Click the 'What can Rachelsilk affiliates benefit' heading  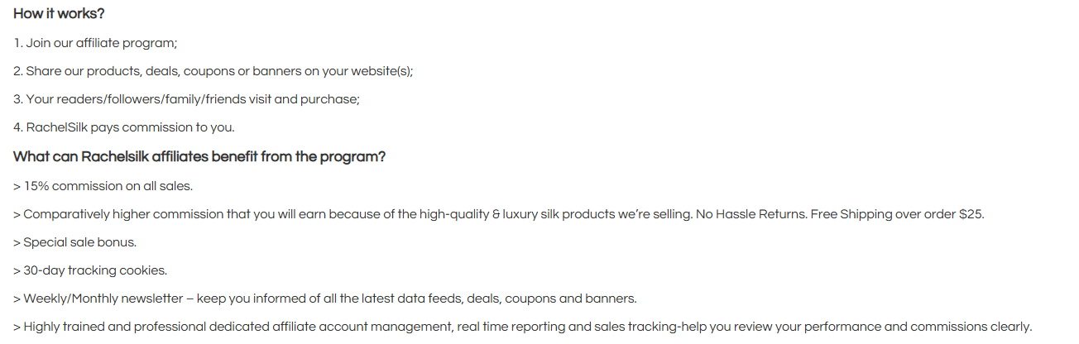click(x=199, y=156)
